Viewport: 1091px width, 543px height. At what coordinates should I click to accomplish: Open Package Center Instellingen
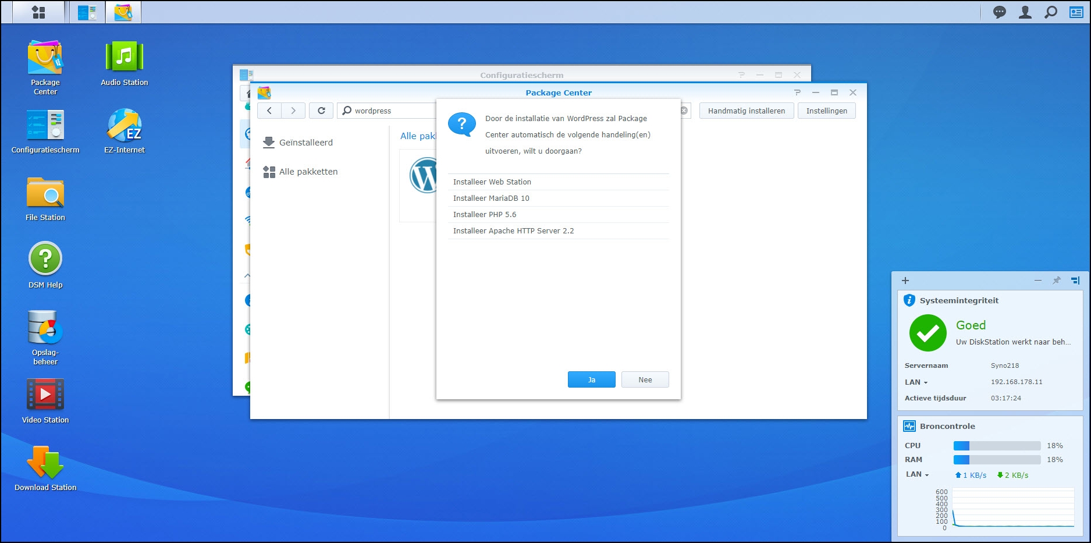tap(827, 111)
